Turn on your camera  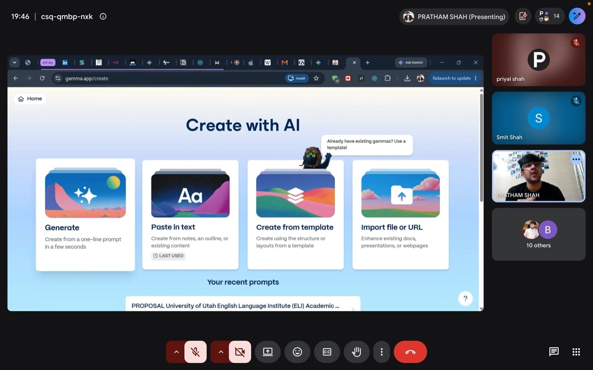tap(240, 351)
